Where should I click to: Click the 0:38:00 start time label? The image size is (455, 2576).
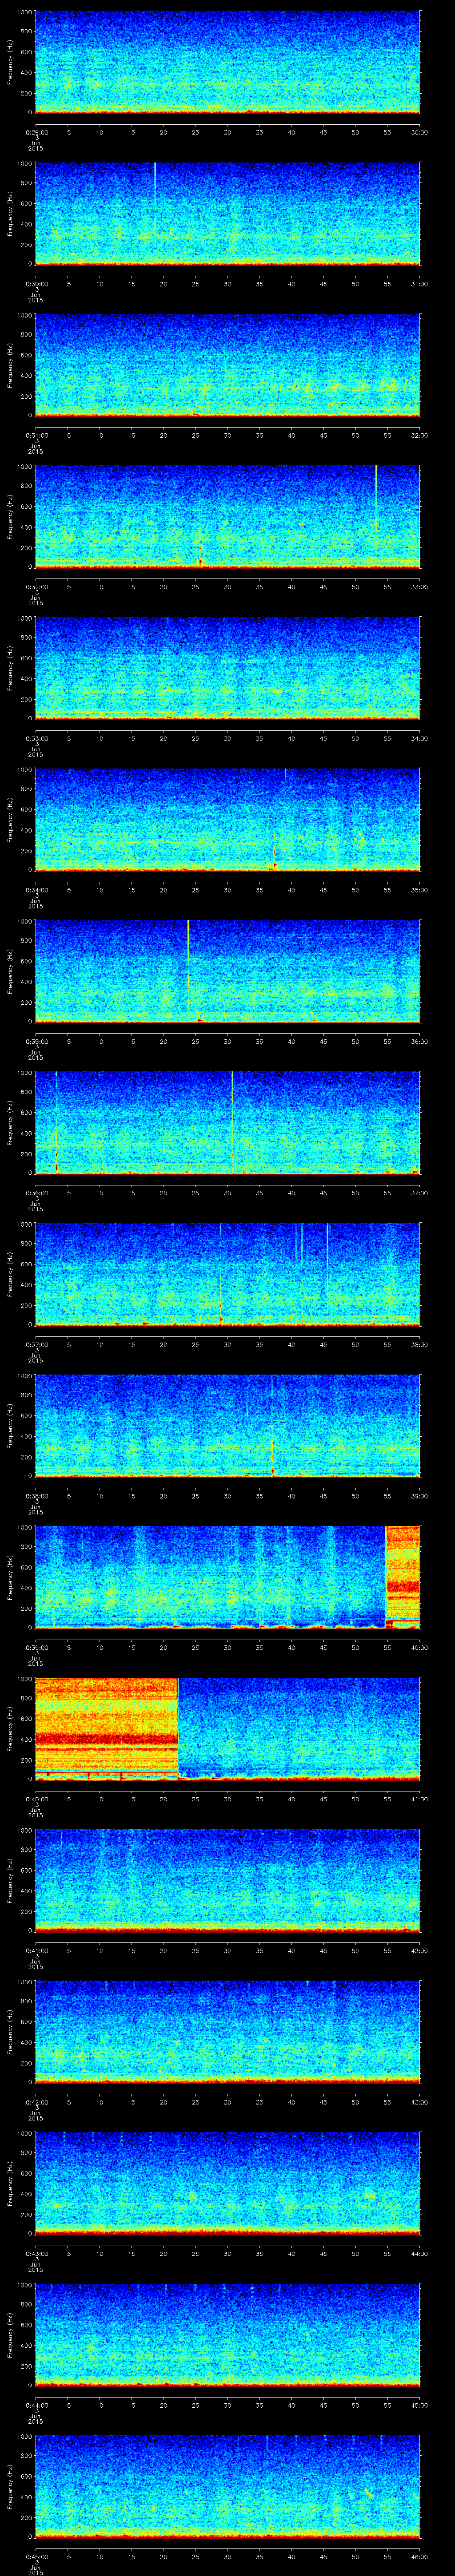[36, 1496]
